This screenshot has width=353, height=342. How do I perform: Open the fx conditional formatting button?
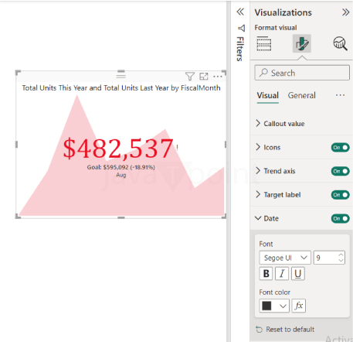pos(299,306)
